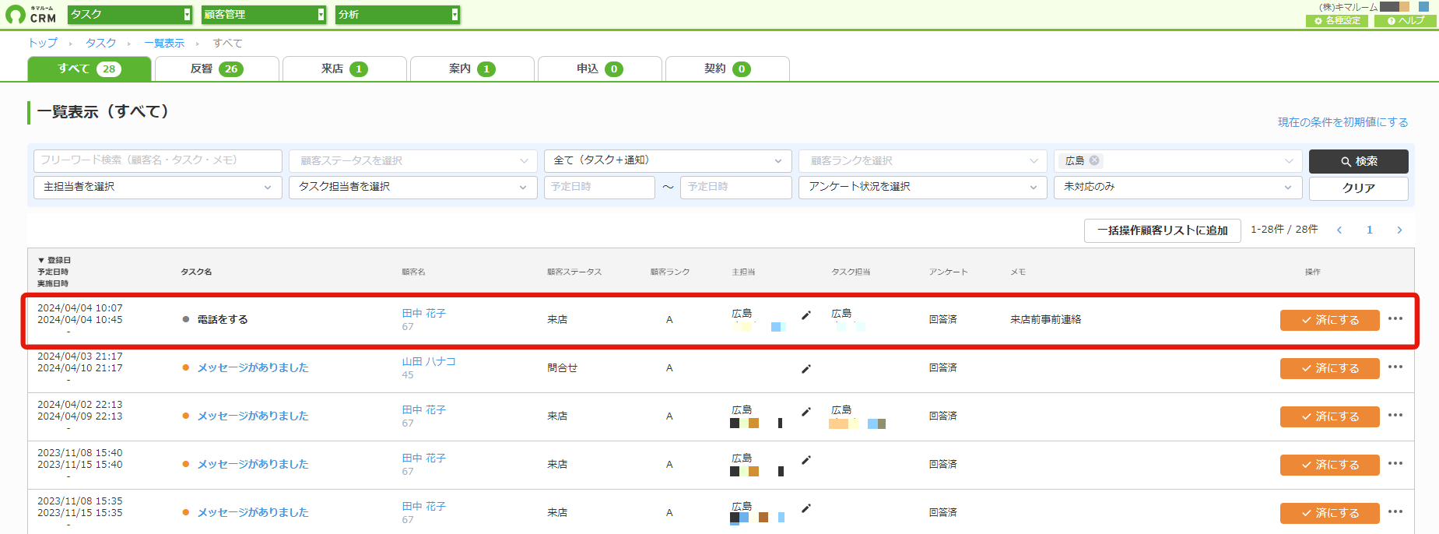1439x534 pixels.
Task: Open ヘルプ help
Action: point(1406,21)
